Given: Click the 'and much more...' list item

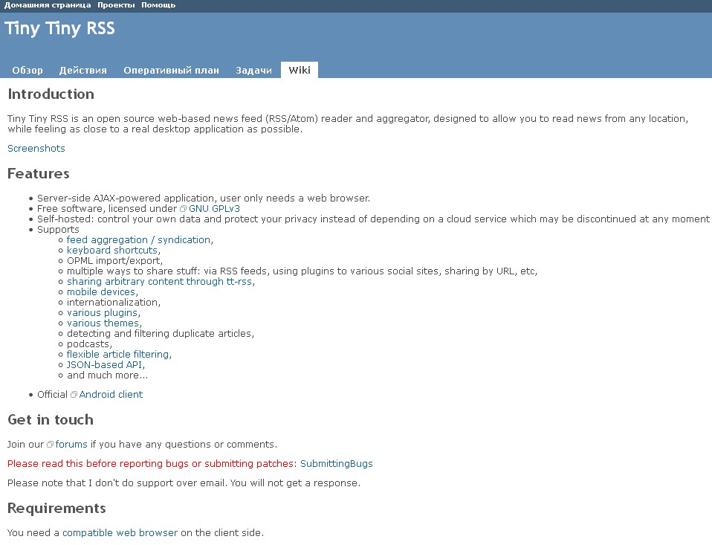Looking at the screenshot, I should (107, 375).
